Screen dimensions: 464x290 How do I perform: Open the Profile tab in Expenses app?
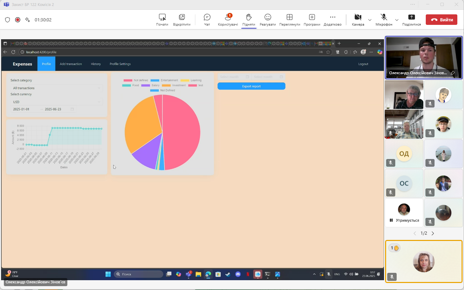(x=46, y=64)
